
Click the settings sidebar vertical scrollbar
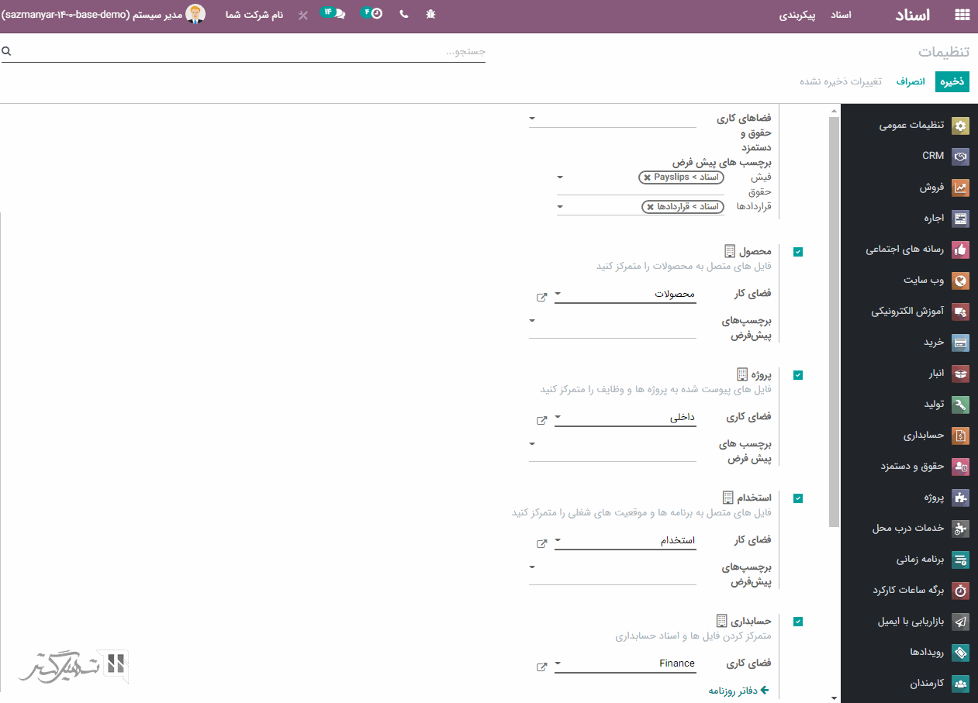click(x=834, y=322)
